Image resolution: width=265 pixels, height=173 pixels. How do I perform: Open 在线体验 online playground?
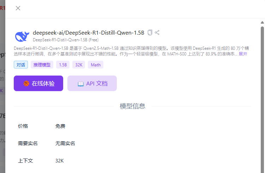pyautogui.click(x=38, y=83)
